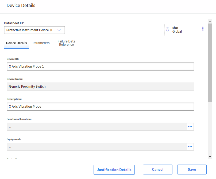Click the Justification Details button

114,170
